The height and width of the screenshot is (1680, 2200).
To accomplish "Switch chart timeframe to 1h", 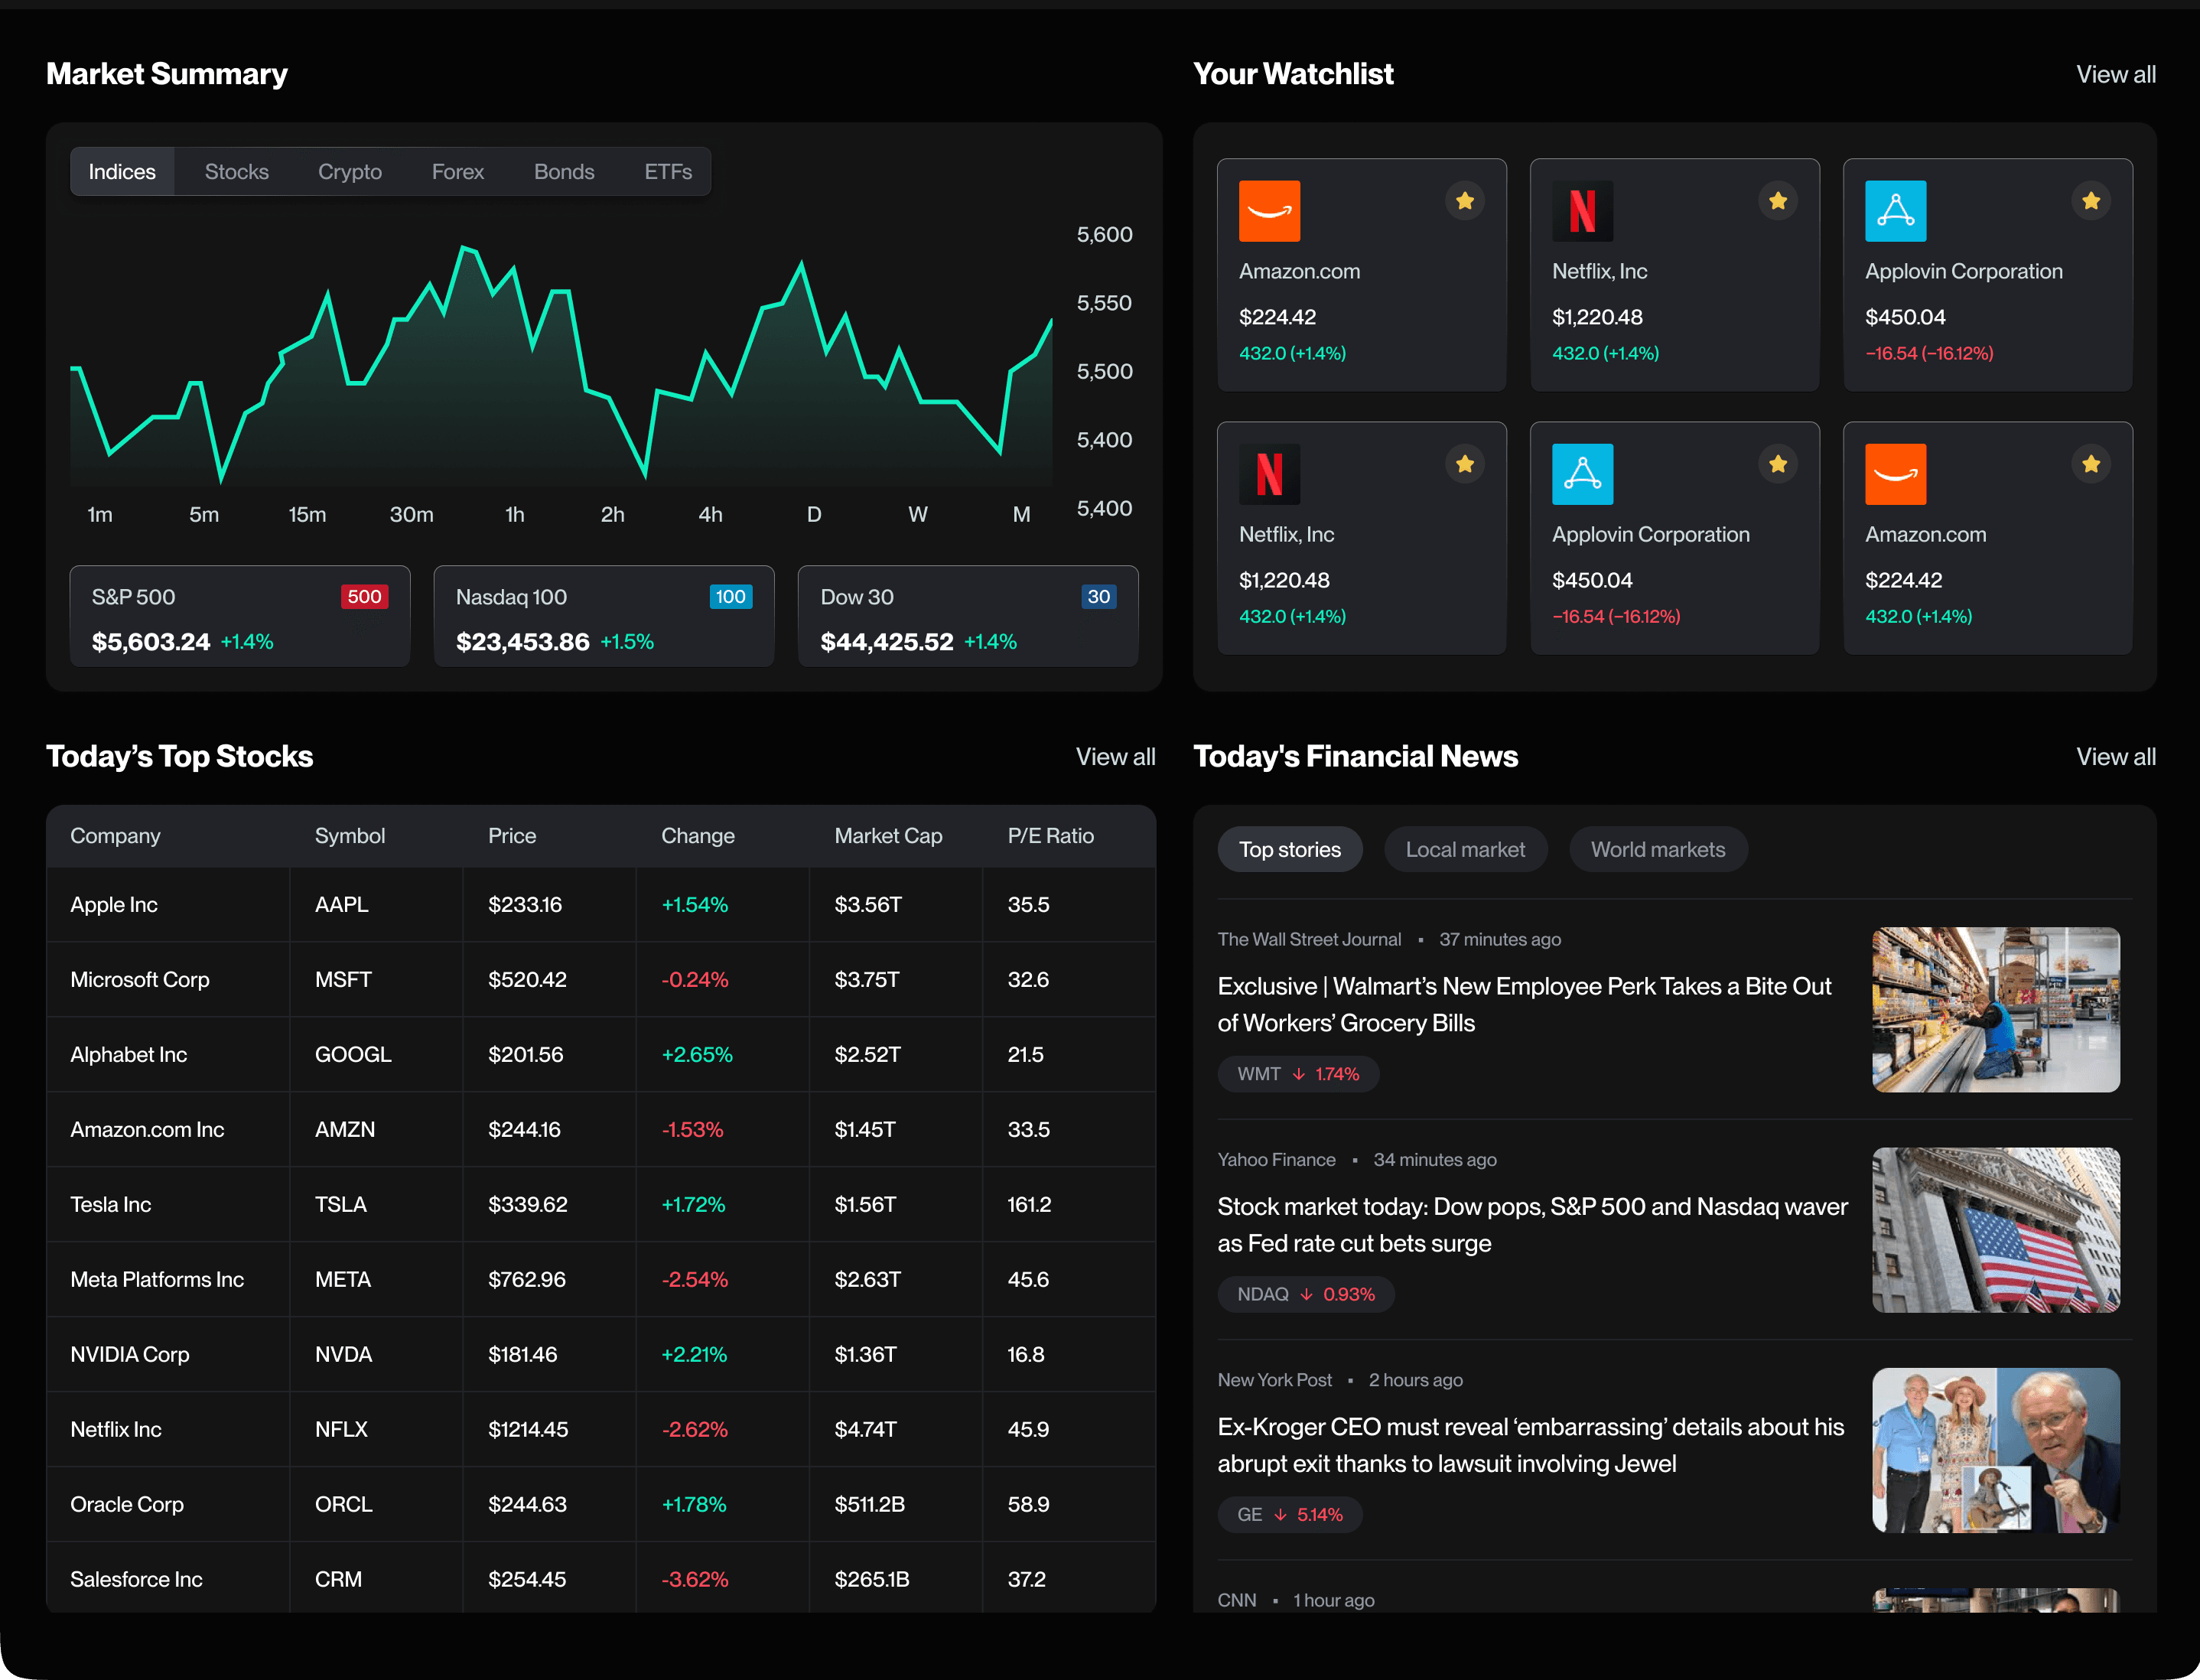I will 515,514.
